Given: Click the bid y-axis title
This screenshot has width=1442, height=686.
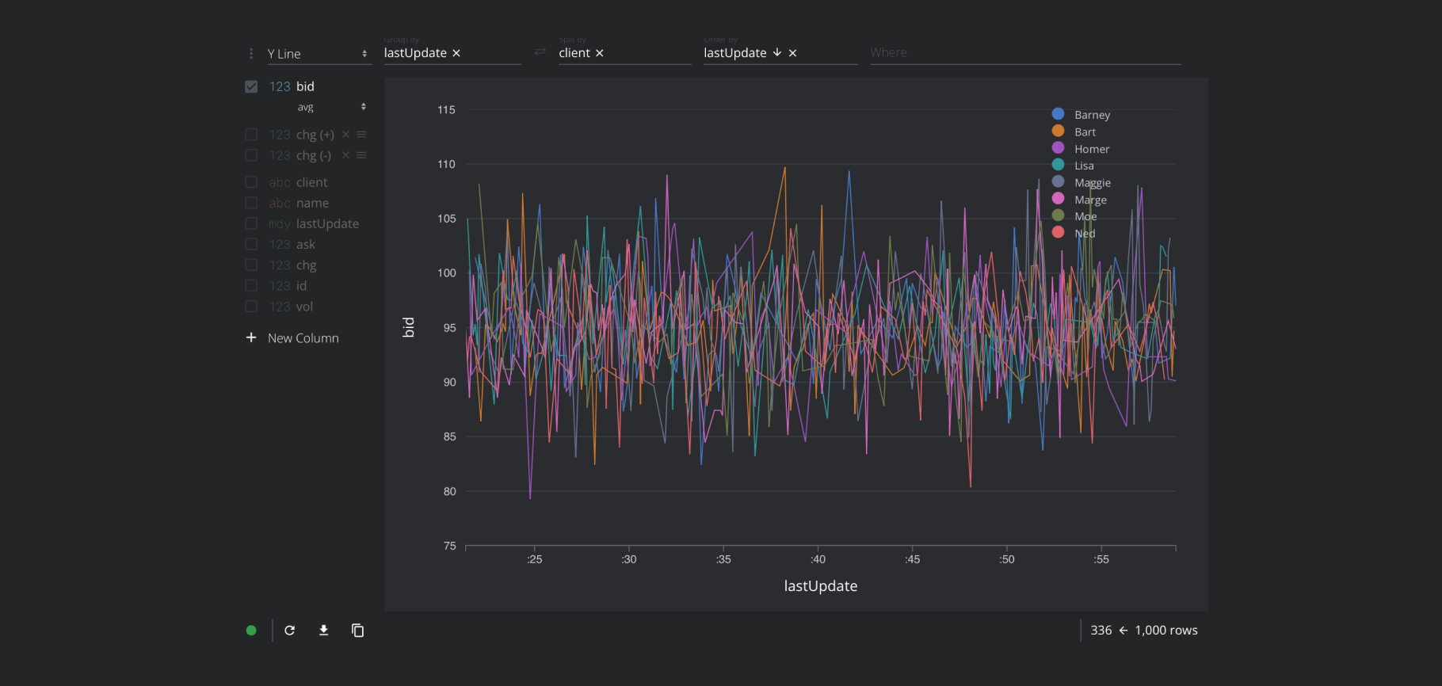Looking at the screenshot, I should point(408,327).
